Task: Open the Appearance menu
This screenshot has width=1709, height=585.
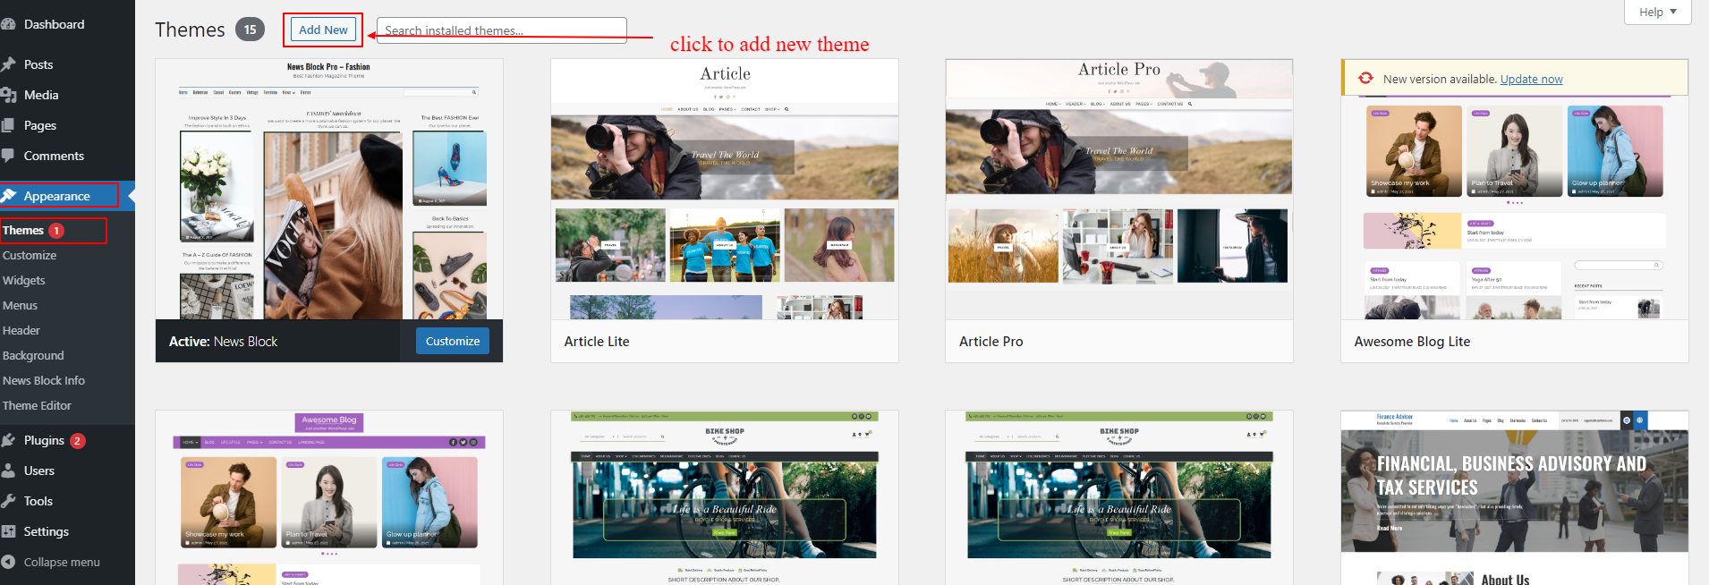Action: 57,196
